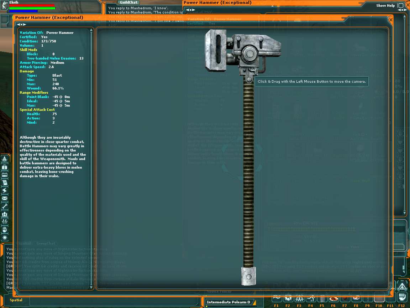Viewport: 410px width, 308px height.
Task: Open the wrench options icon
Action: [x=5, y=206]
